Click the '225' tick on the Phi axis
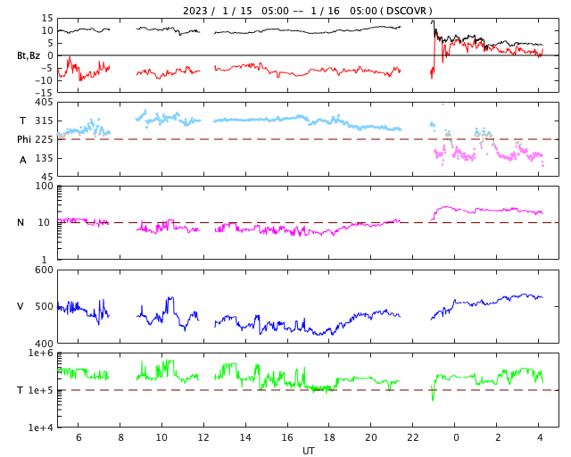The height and width of the screenshot is (457, 571). (x=44, y=139)
